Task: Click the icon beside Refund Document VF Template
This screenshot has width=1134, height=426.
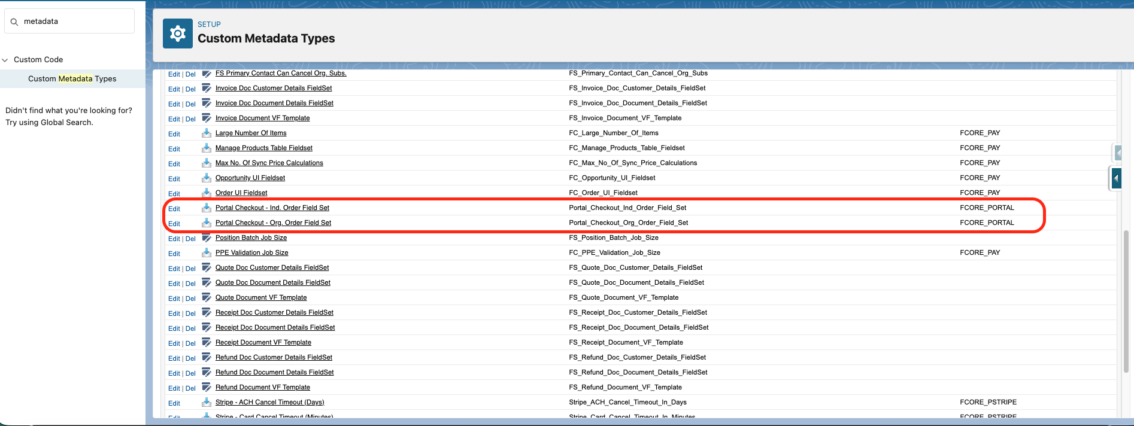Action: (x=207, y=387)
